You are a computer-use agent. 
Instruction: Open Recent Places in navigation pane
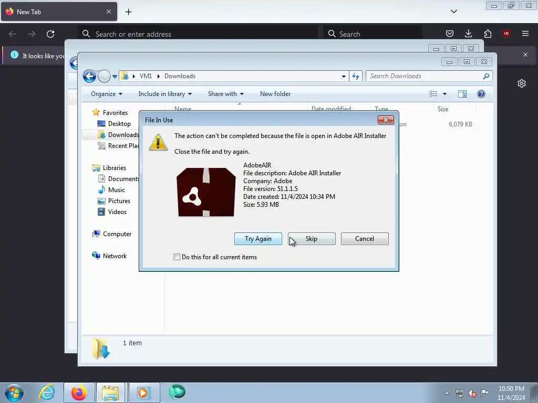point(123,146)
